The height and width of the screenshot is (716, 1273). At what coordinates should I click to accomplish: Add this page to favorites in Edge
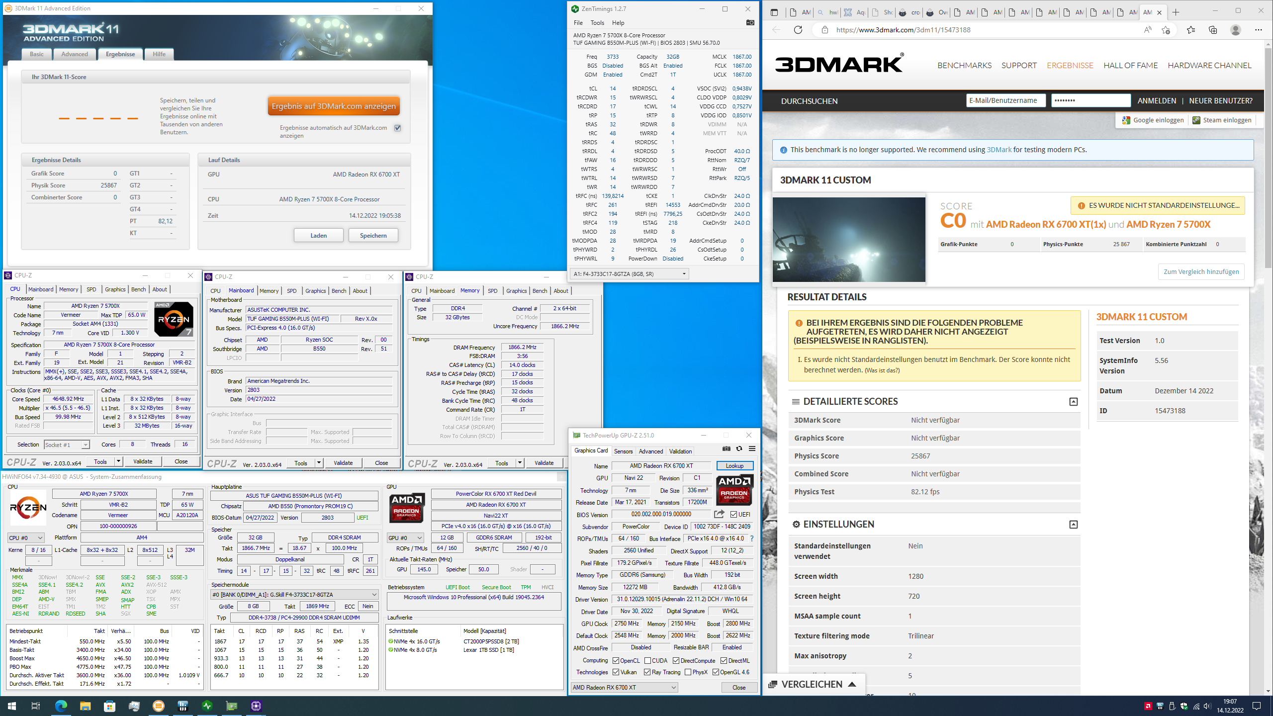pyautogui.click(x=1166, y=30)
